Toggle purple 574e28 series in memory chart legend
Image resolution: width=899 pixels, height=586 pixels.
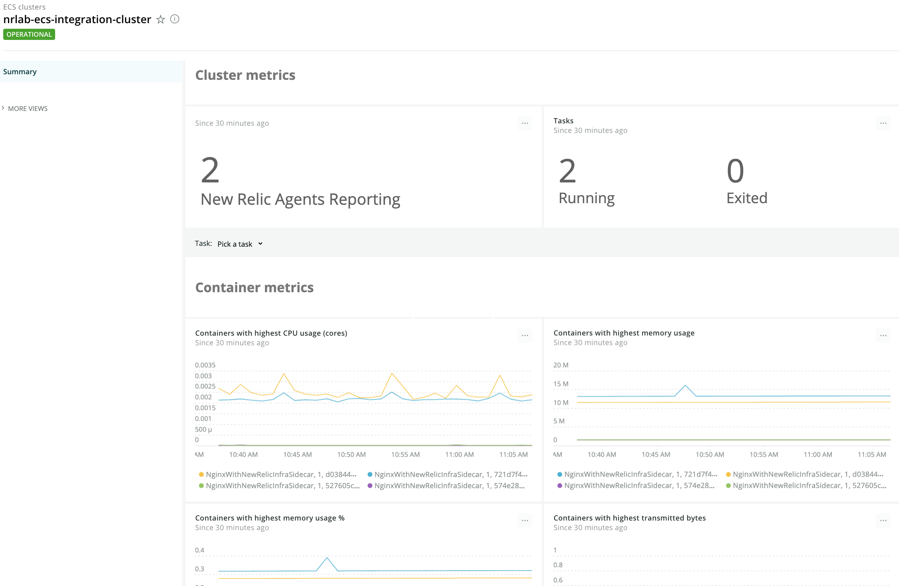[x=636, y=485]
